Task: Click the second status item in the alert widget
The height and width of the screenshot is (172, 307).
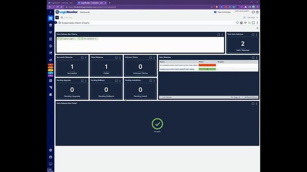Action: [88, 39]
